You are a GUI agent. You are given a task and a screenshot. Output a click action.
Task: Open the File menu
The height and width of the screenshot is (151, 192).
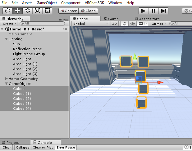[x=4, y=3]
